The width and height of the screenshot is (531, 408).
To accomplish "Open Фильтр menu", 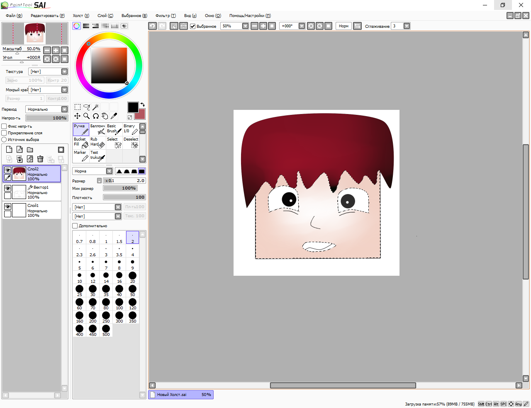I will 166,16.
